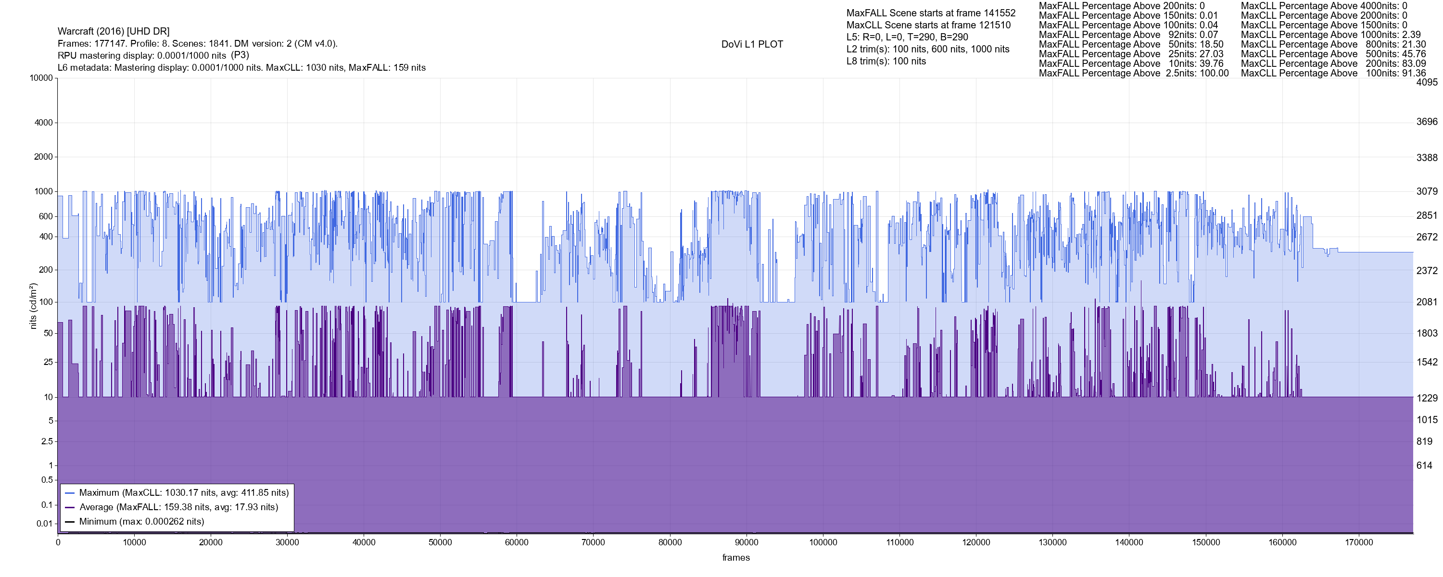This screenshot has height=577, width=1443.
Task: Click the 'MaxFALL Scene starts at frame 141552' text
Action: click(x=930, y=13)
